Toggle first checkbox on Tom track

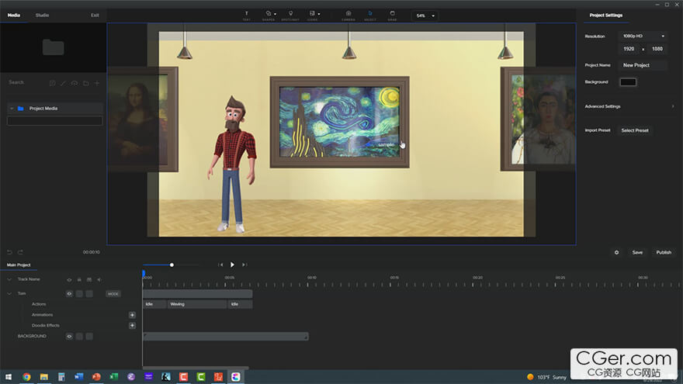pyautogui.click(x=79, y=294)
